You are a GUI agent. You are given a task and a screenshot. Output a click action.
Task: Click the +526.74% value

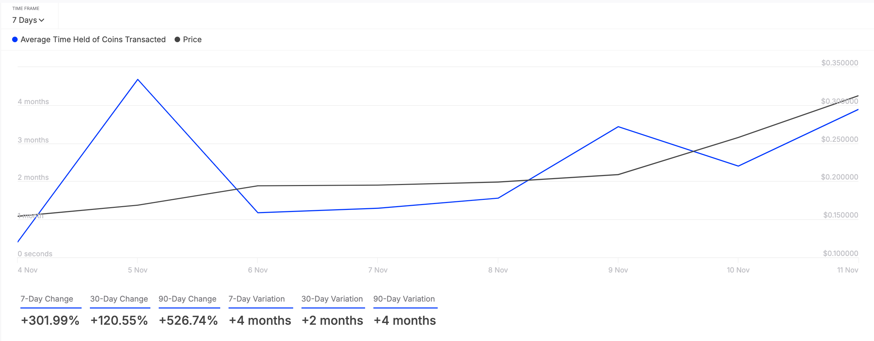(x=188, y=321)
